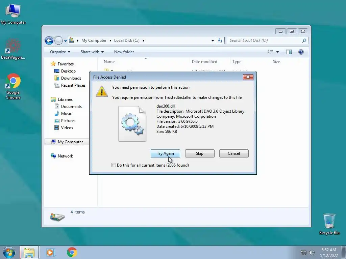Go back using Explorer back arrow

[49, 40]
